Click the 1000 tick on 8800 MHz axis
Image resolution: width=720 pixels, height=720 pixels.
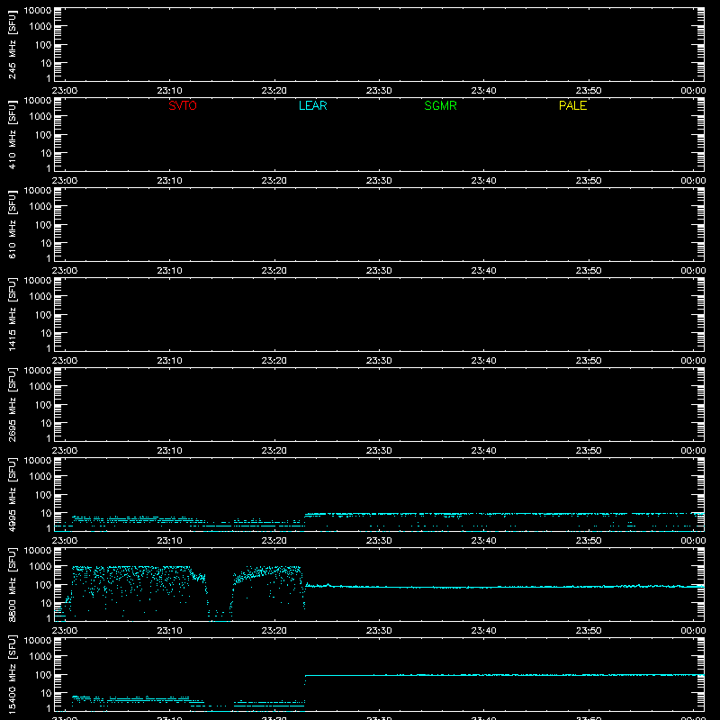[x=40, y=566]
